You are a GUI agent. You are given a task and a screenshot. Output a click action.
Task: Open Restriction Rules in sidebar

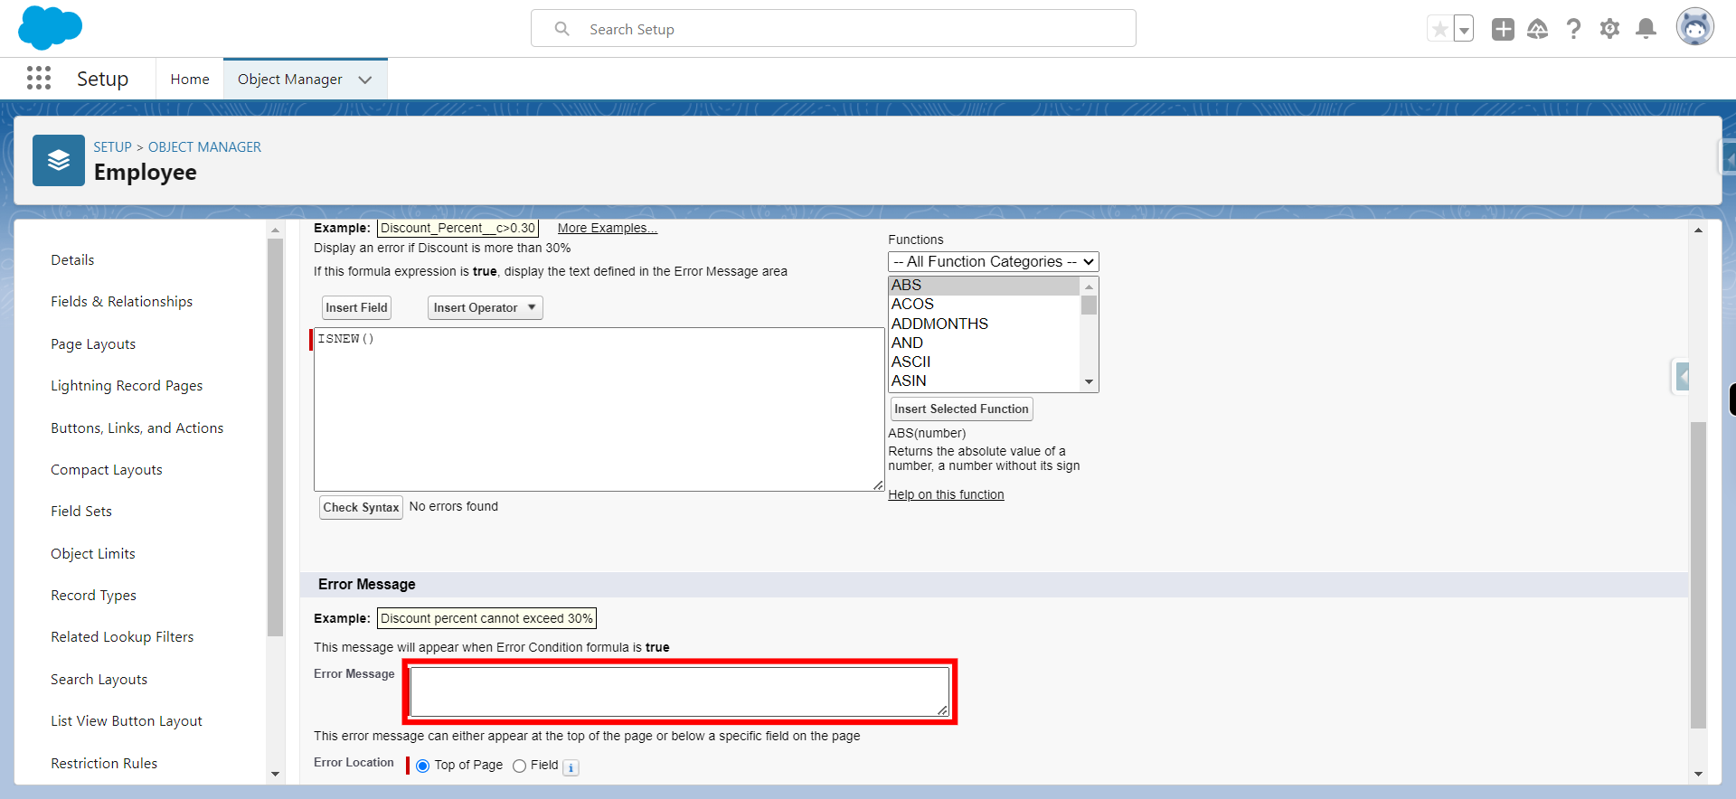point(104,763)
